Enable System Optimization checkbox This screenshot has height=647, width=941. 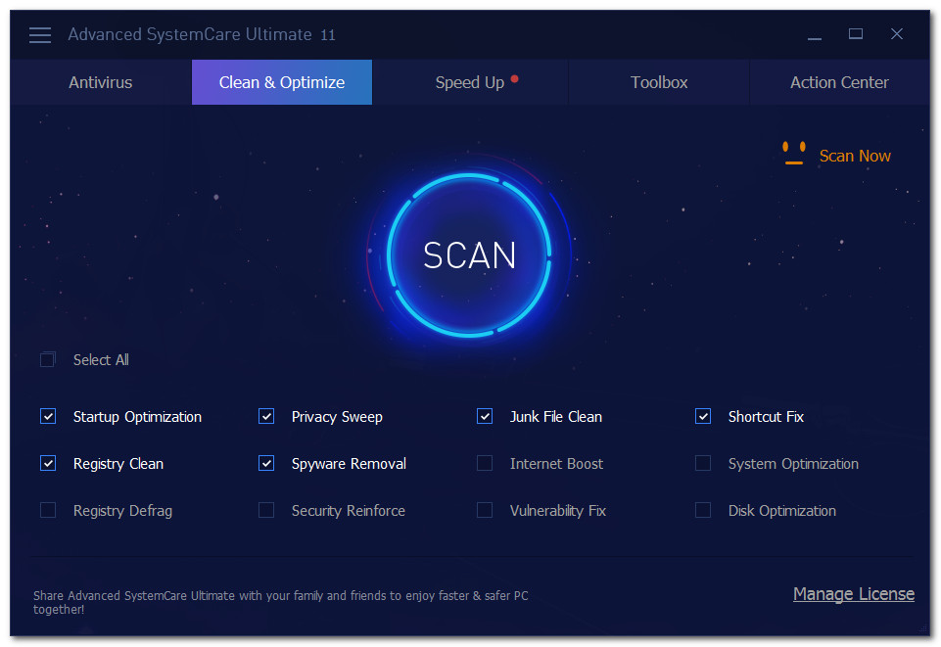(703, 464)
